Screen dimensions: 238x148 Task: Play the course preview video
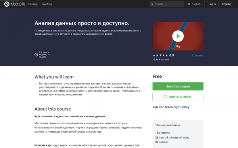[178, 36]
